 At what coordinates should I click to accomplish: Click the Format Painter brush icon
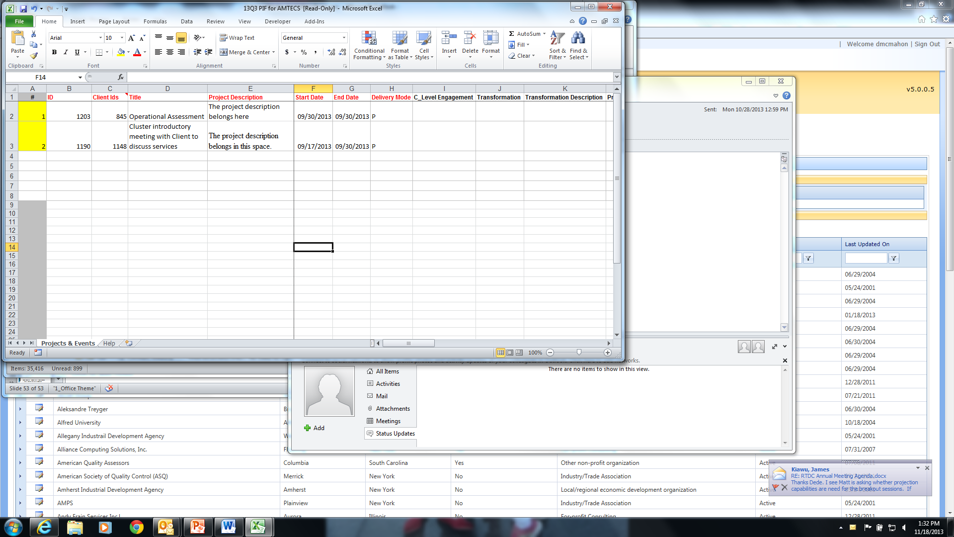(34, 56)
